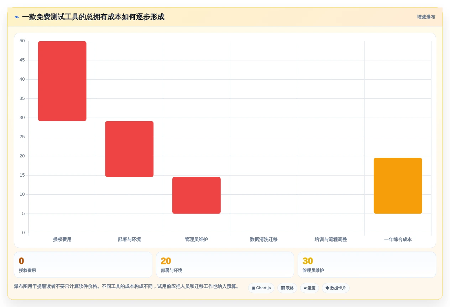
Task: Click the 管理员维护 data card showing 30
Action: [367, 265]
